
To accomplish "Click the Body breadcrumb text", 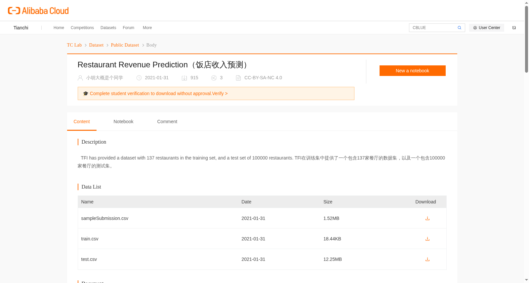I will pyautogui.click(x=151, y=45).
